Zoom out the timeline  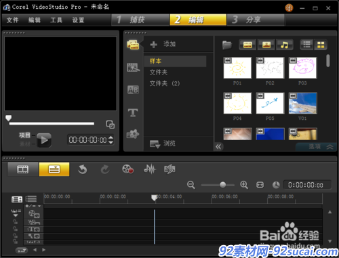(x=191, y=185)
